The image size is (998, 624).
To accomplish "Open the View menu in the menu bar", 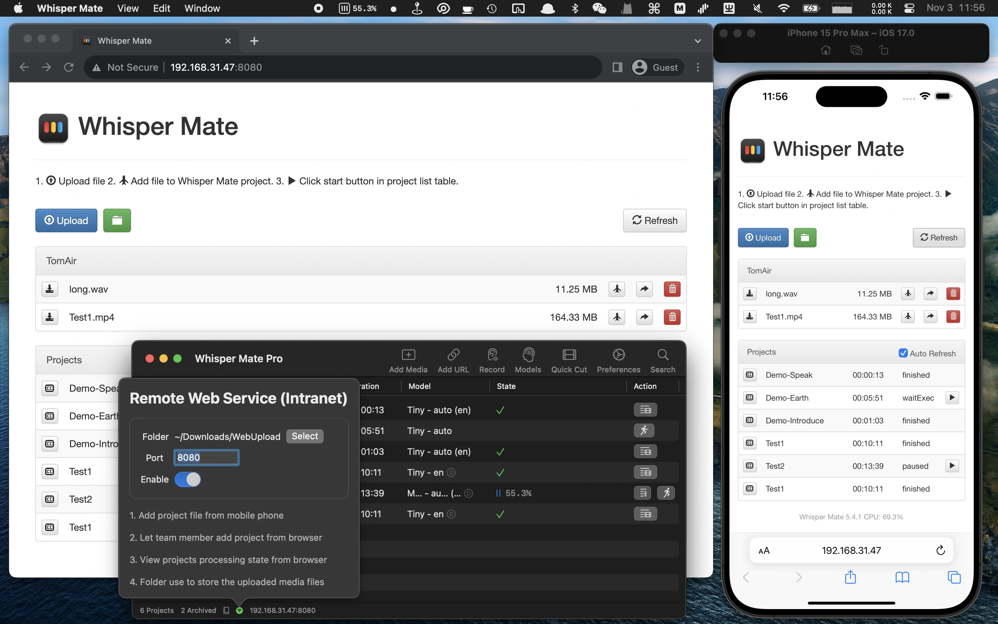I will click(x=127, y=8).
